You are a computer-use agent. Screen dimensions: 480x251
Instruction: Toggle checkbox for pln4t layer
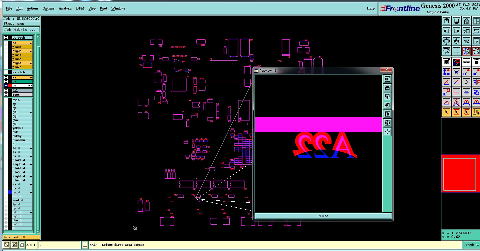(x=6, y=55)
